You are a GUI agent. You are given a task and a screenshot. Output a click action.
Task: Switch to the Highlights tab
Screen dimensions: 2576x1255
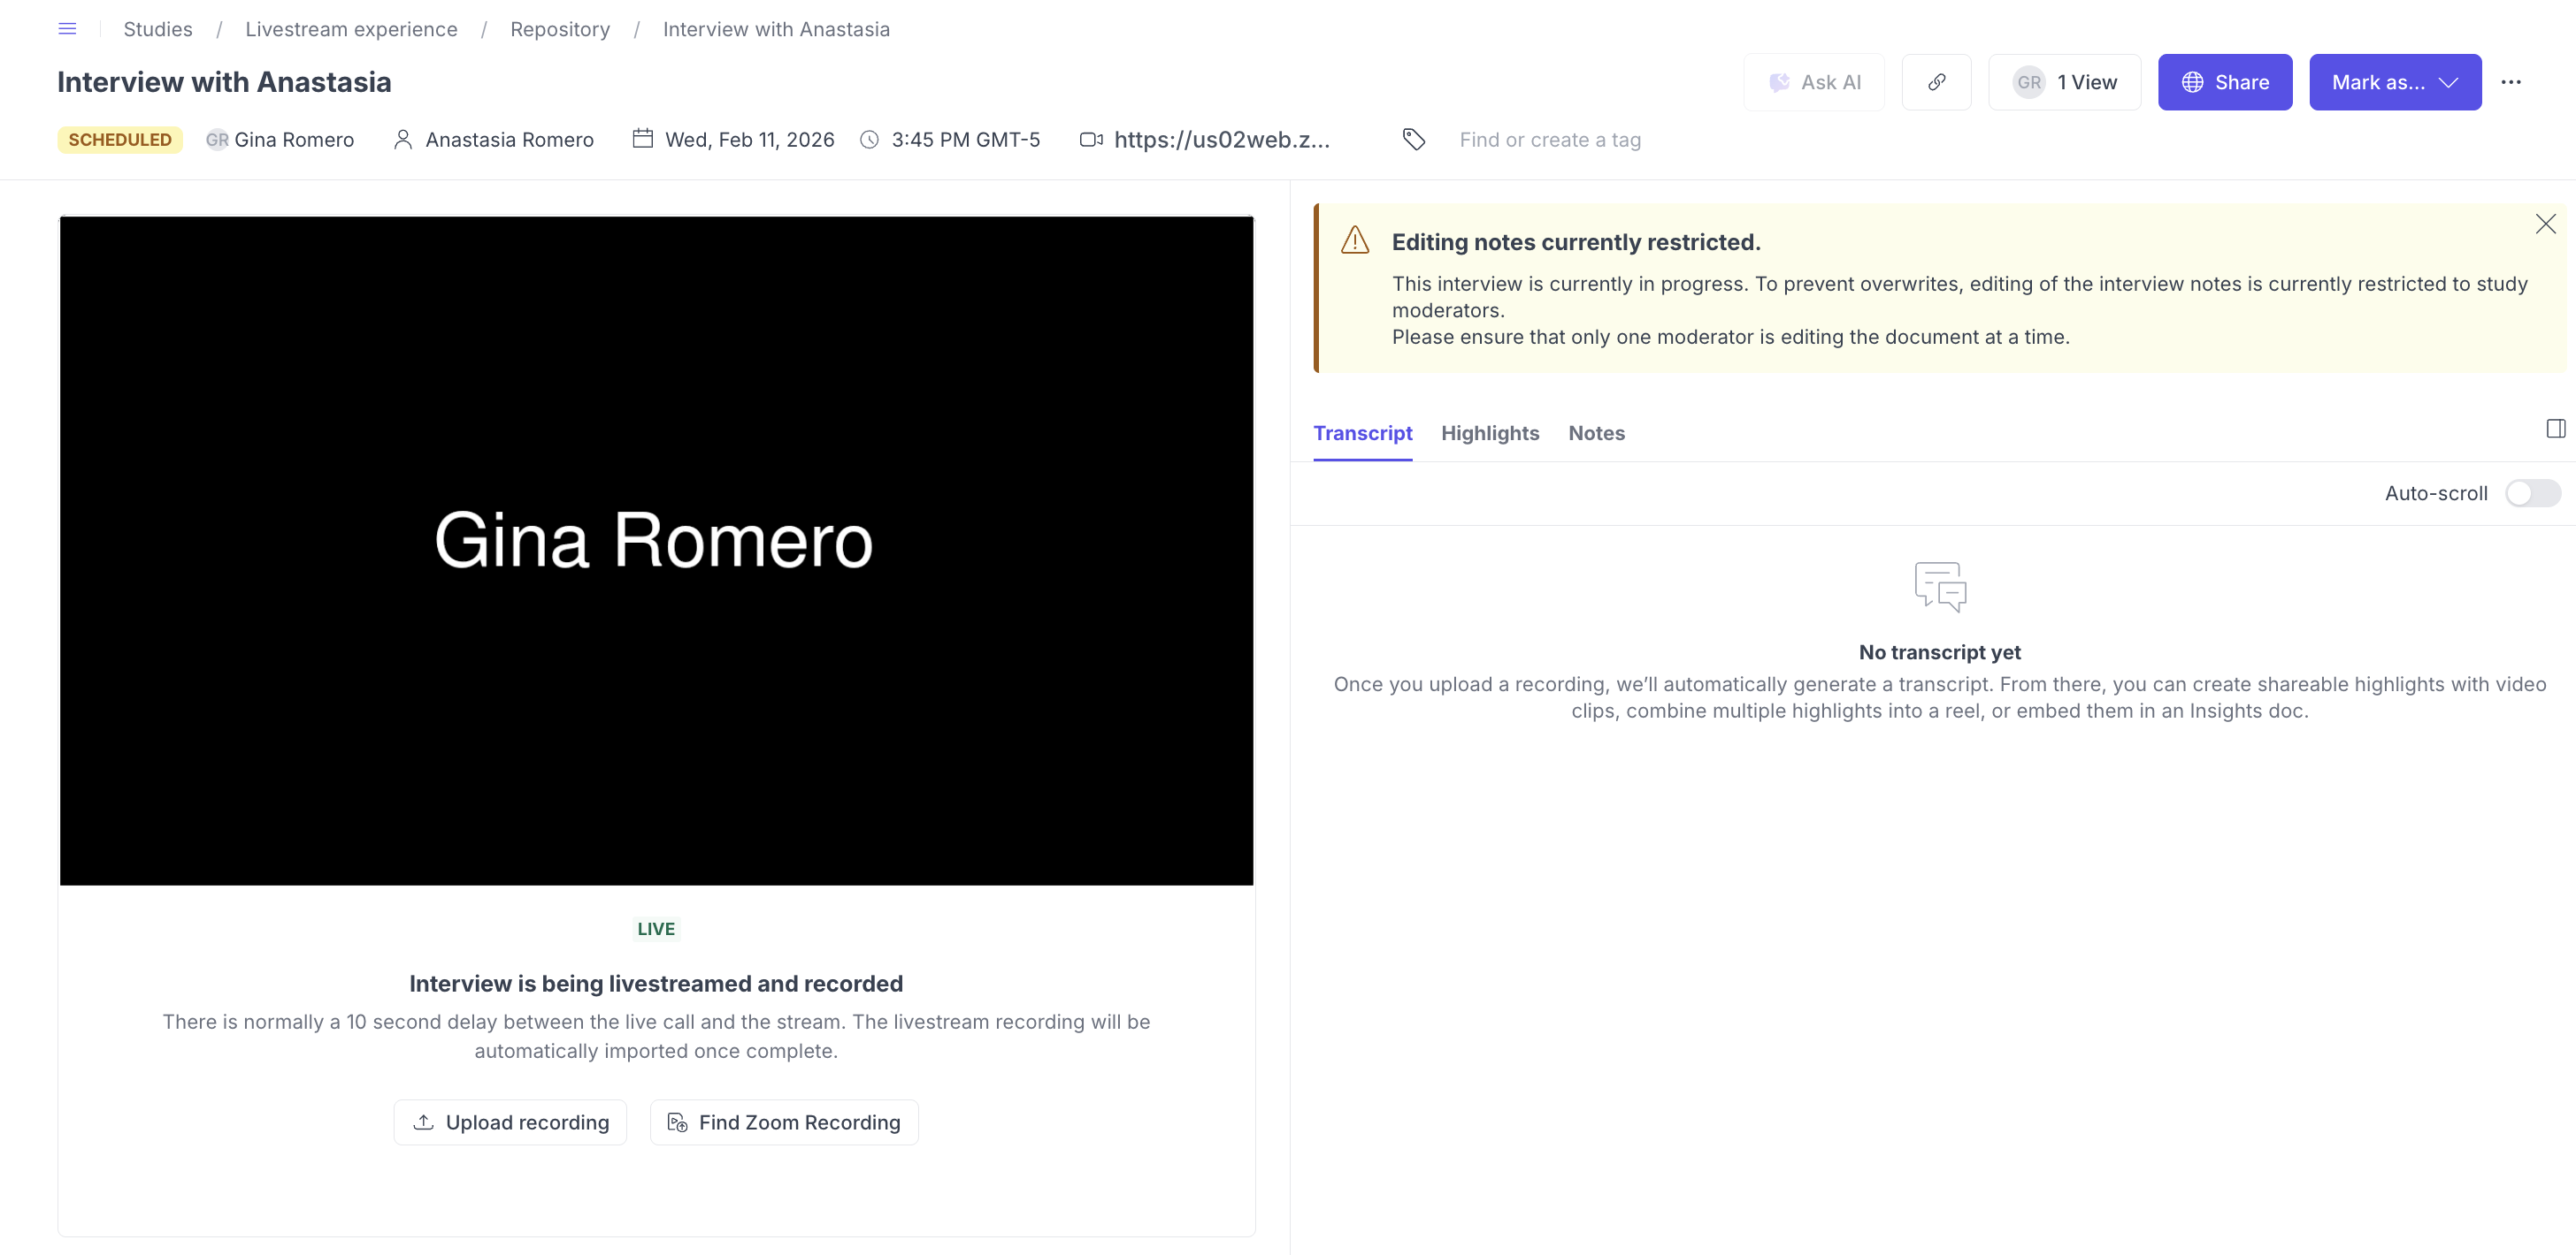pos(1489,433)
